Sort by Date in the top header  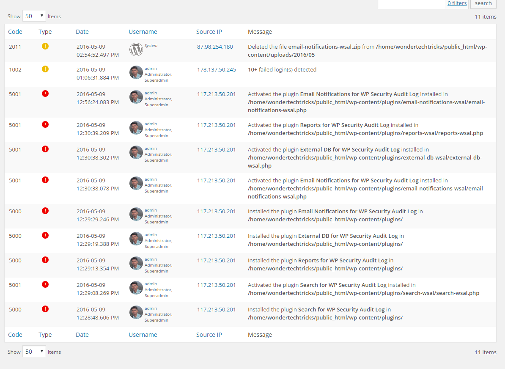click(82, 32)
